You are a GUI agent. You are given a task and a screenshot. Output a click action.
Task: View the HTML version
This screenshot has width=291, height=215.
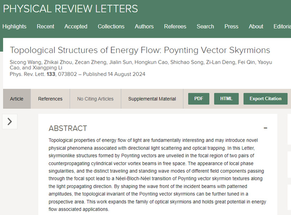pyautogui.click(x=227, y=99)
